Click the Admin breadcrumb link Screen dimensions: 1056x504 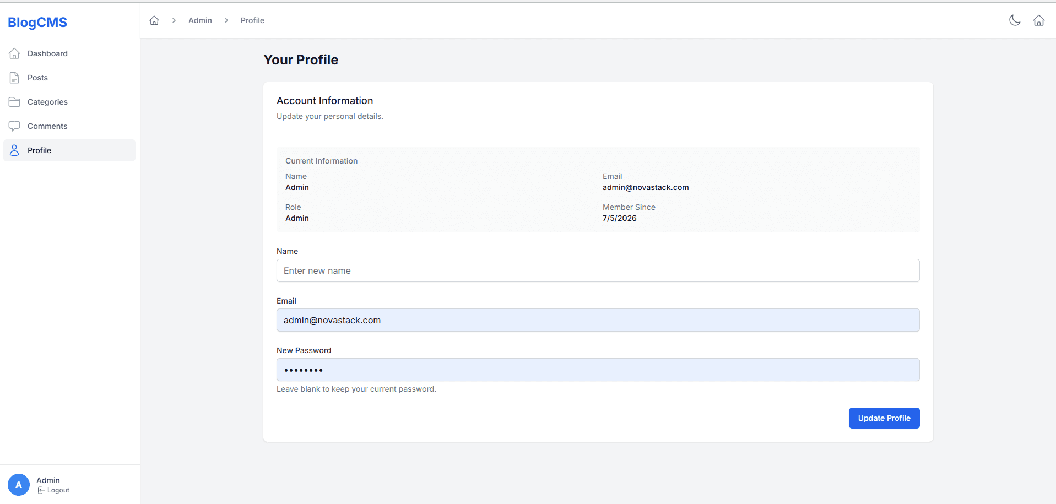click(x=200, y=20)
